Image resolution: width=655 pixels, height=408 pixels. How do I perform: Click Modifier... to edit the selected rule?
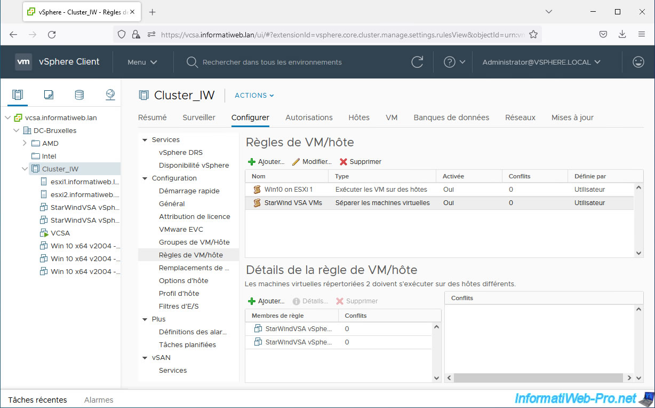[312, 162]
